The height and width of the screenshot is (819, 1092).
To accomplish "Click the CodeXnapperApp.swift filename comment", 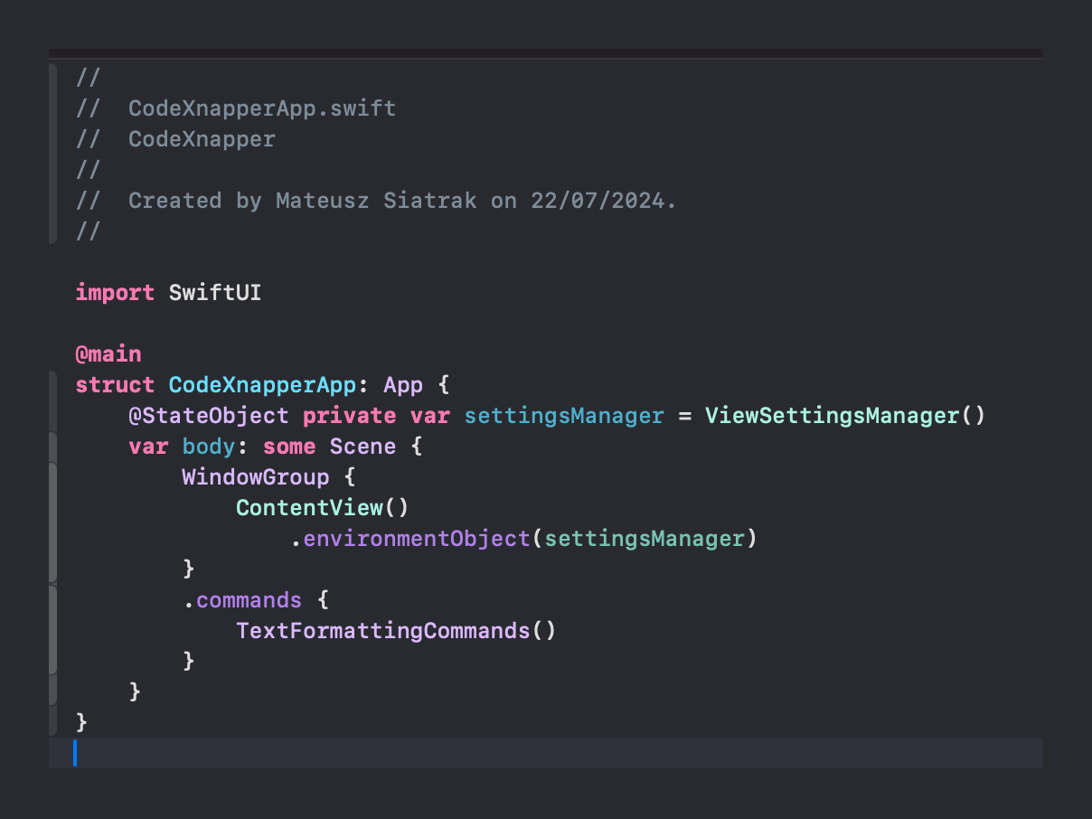I will tap(262, 108).
